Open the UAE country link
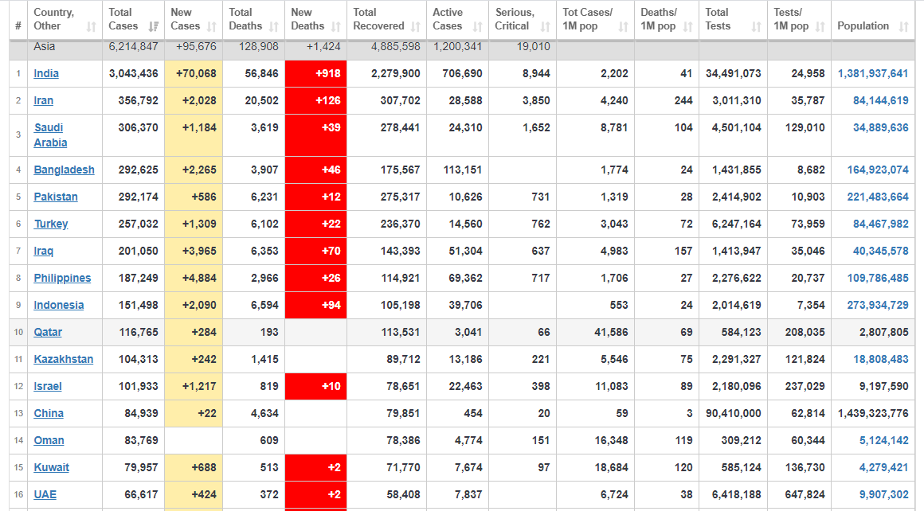 pos(45,495)
